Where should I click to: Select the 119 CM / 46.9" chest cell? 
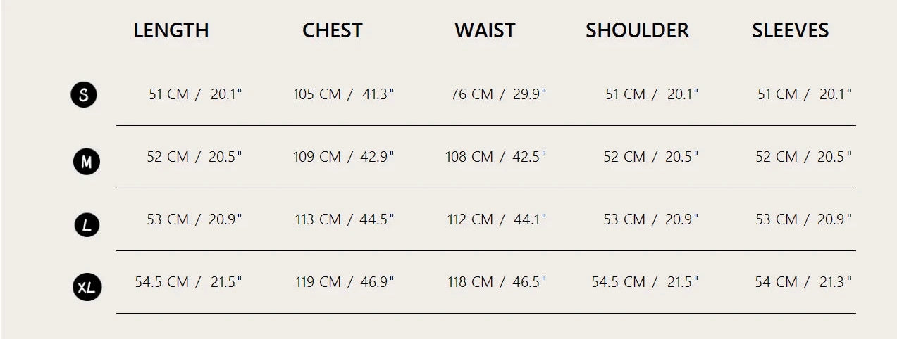coord(345,282)
